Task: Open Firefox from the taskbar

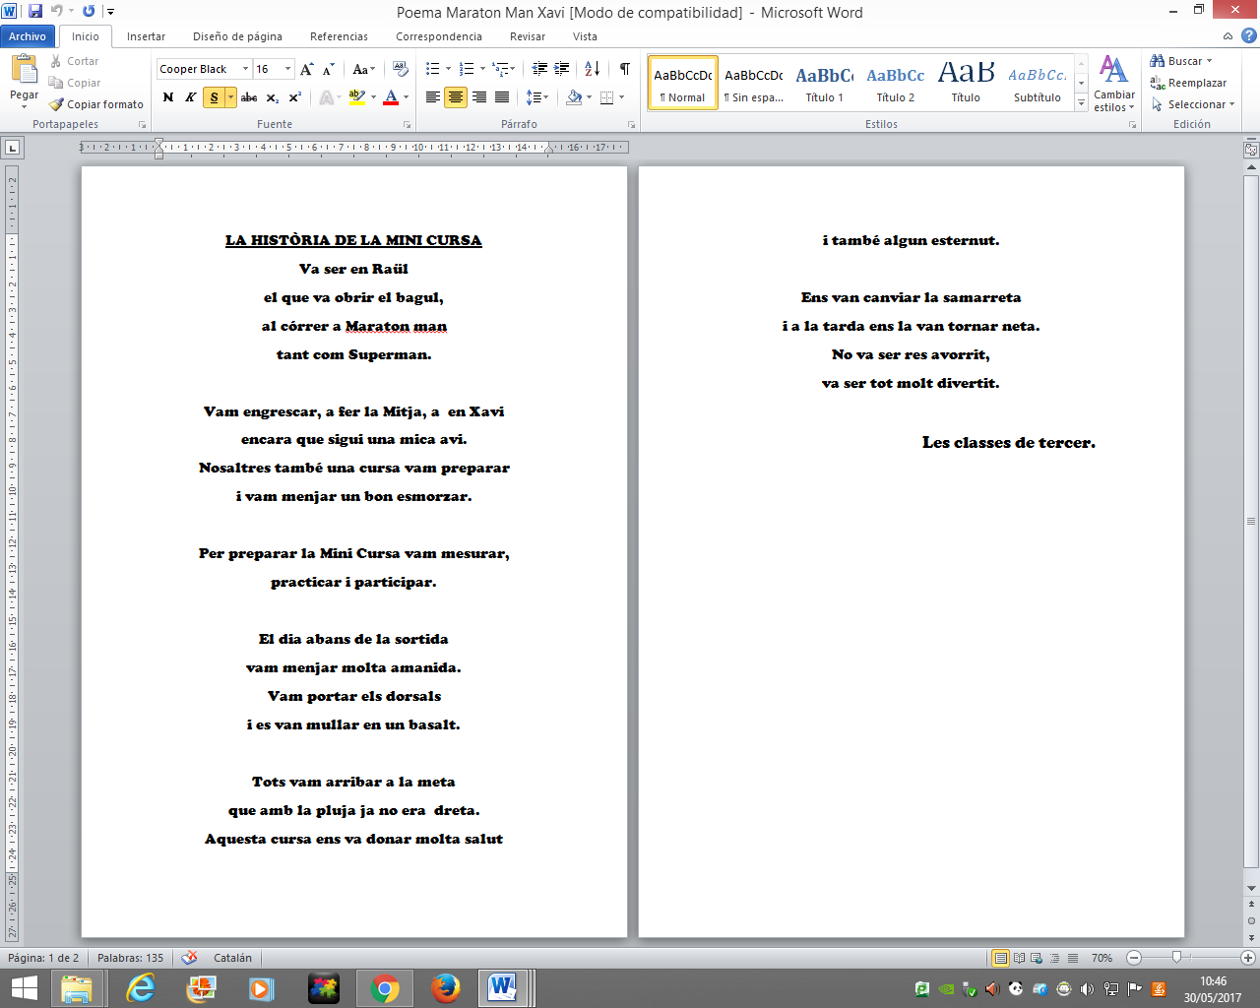Action: click(x=445, y=987)
